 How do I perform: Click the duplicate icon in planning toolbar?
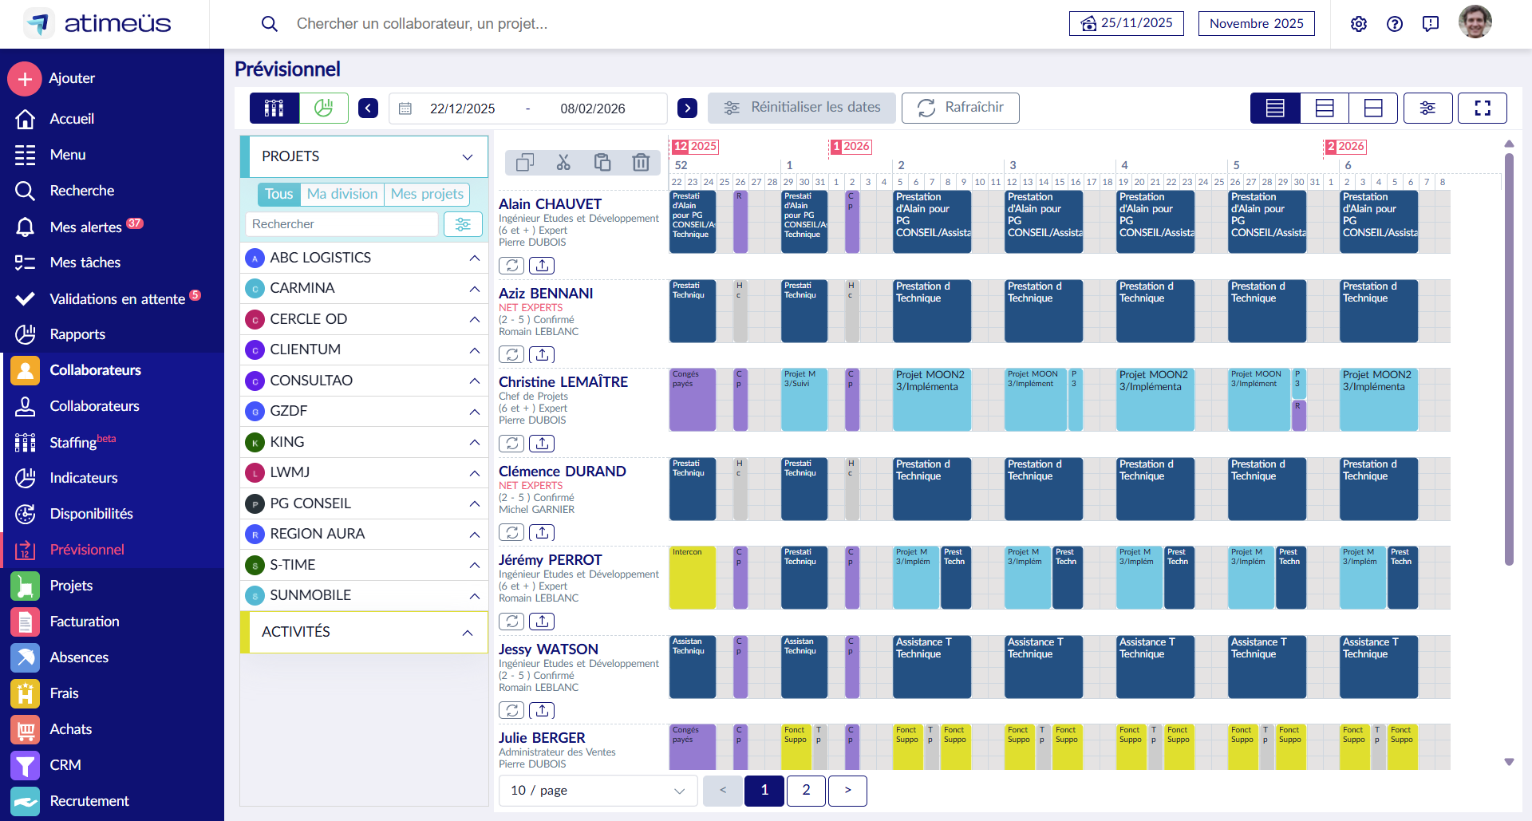pyautogui.click(x=525, y=163)
